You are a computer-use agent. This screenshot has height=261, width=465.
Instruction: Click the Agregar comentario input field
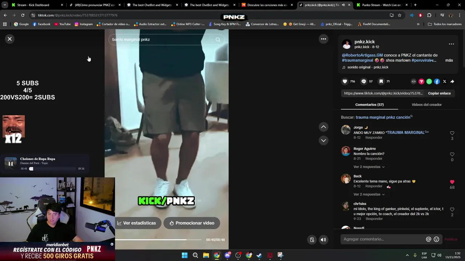click(x=383, y=239)
